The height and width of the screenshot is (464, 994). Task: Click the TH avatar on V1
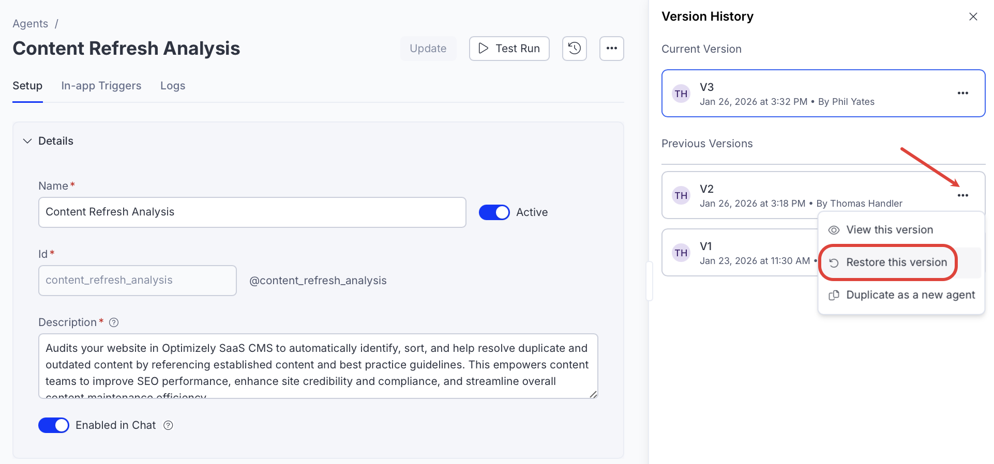[681, 253]
